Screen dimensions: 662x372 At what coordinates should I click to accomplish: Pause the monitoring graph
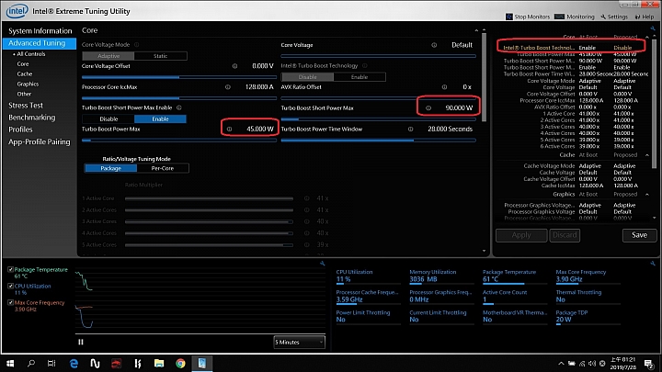tap(81, 342)
